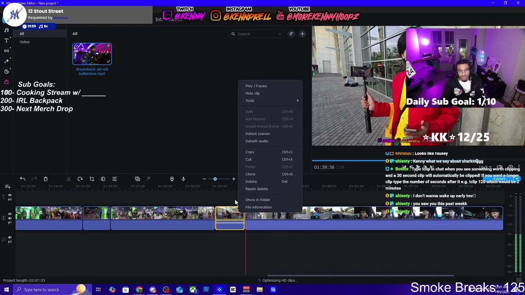Add a new track to the timeline

(8, 187)
